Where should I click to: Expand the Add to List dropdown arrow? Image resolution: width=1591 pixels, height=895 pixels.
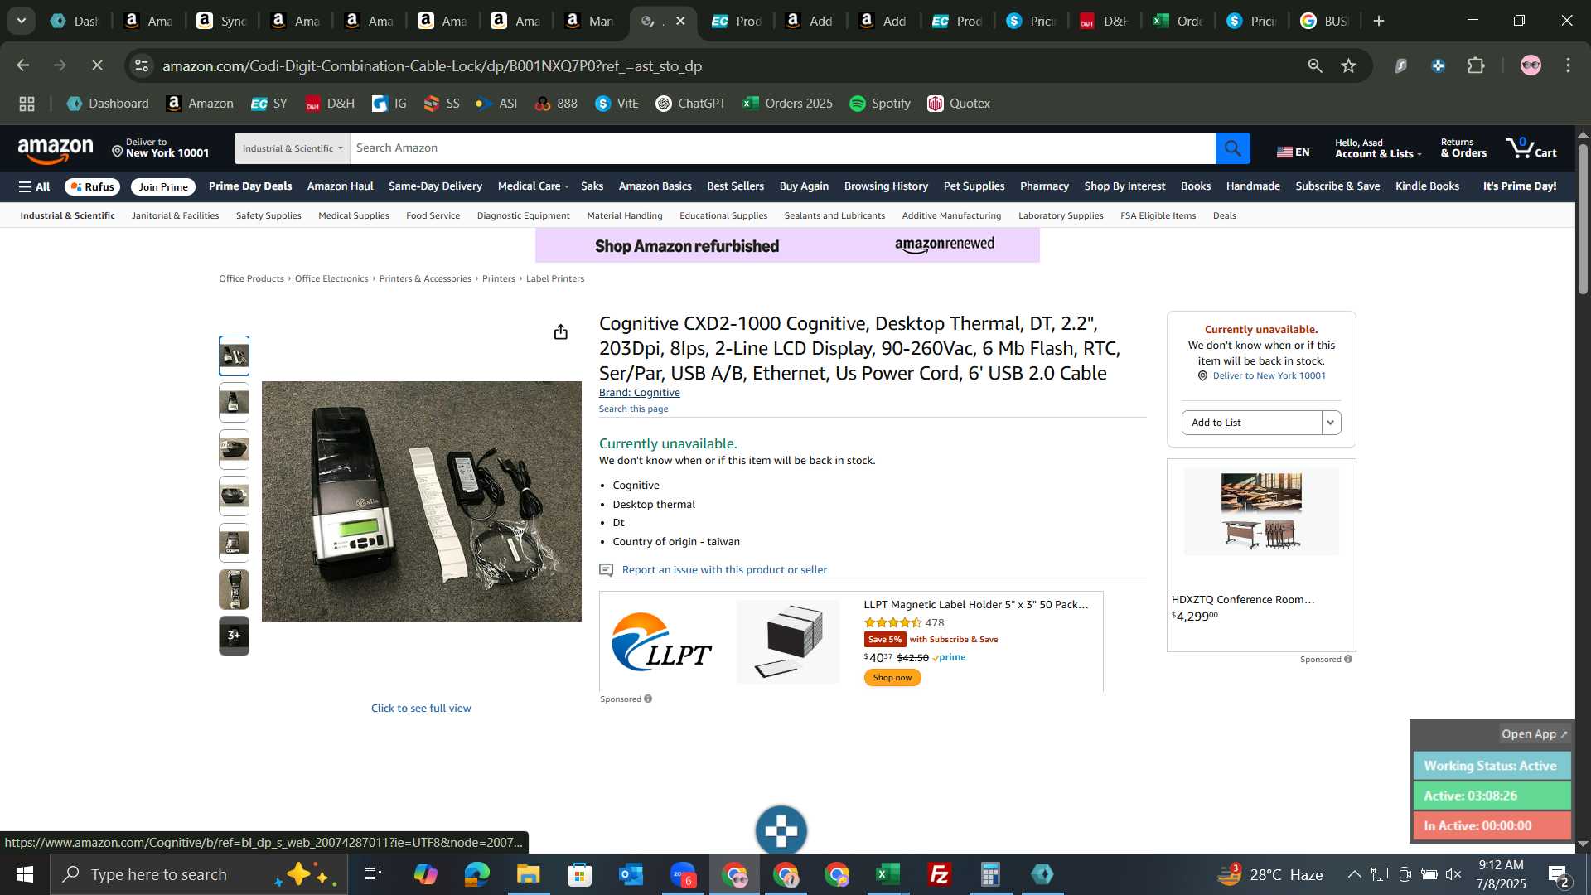1331,423
